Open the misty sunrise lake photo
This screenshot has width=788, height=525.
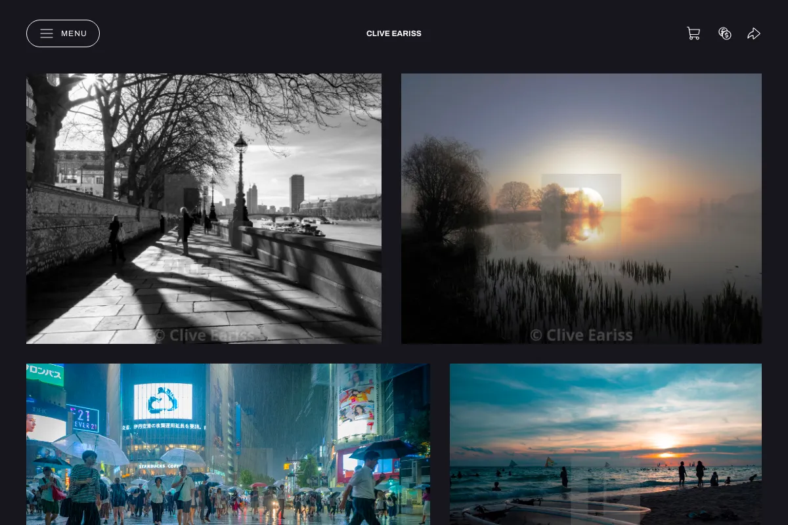click(581, 209)
